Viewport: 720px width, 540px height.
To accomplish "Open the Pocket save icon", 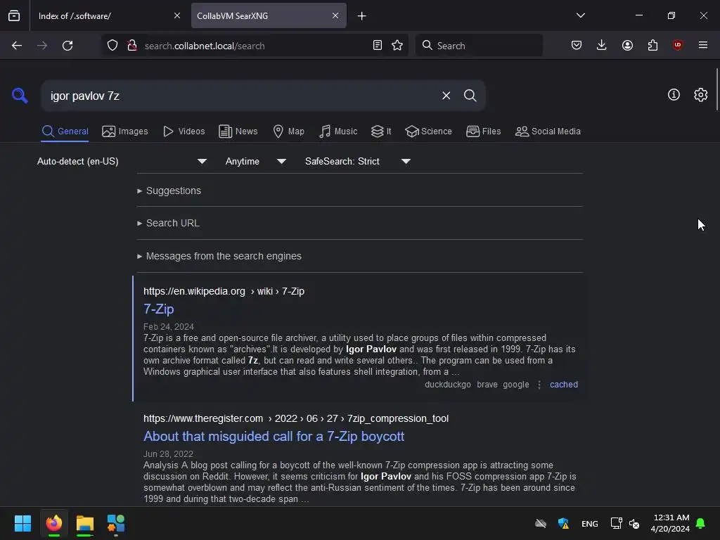I will point(577,45).
